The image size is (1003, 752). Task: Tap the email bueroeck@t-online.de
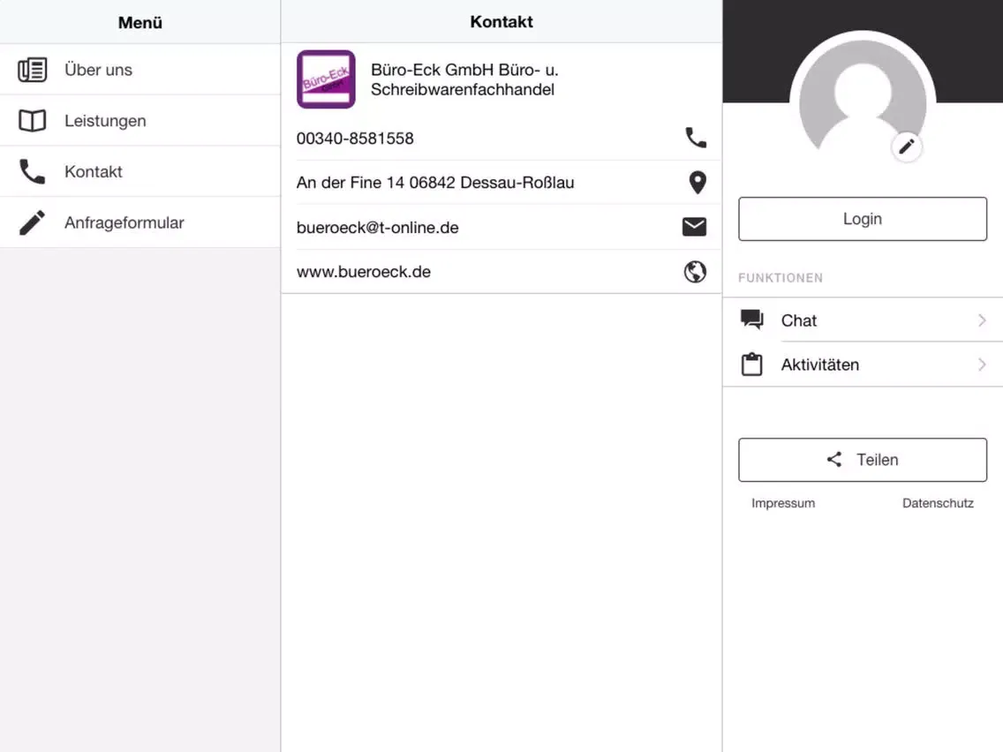[377, 228]
